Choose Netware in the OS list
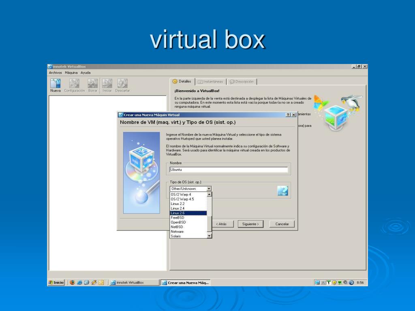The image size is (415, 311). (x=188, y=231)
